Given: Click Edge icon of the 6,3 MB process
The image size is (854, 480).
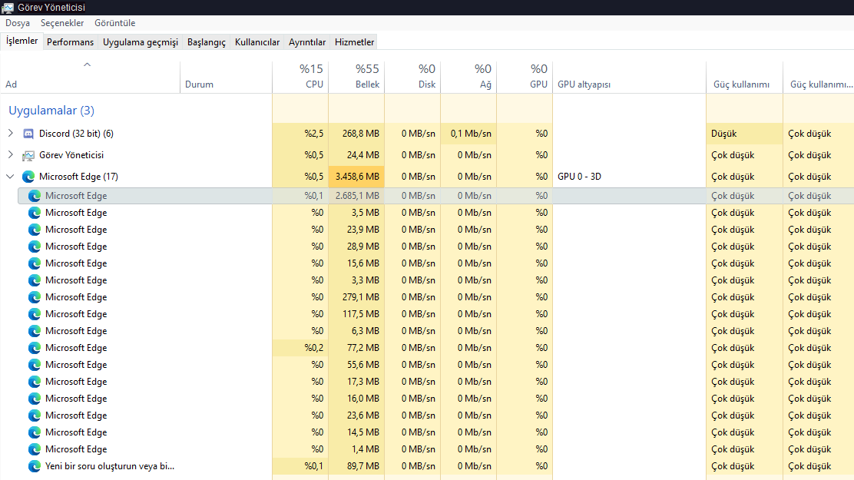Looking at the screenshot, I should point(35,331).
